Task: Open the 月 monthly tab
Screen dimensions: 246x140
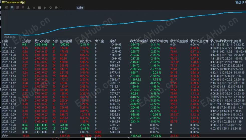Action: [23, 8]
